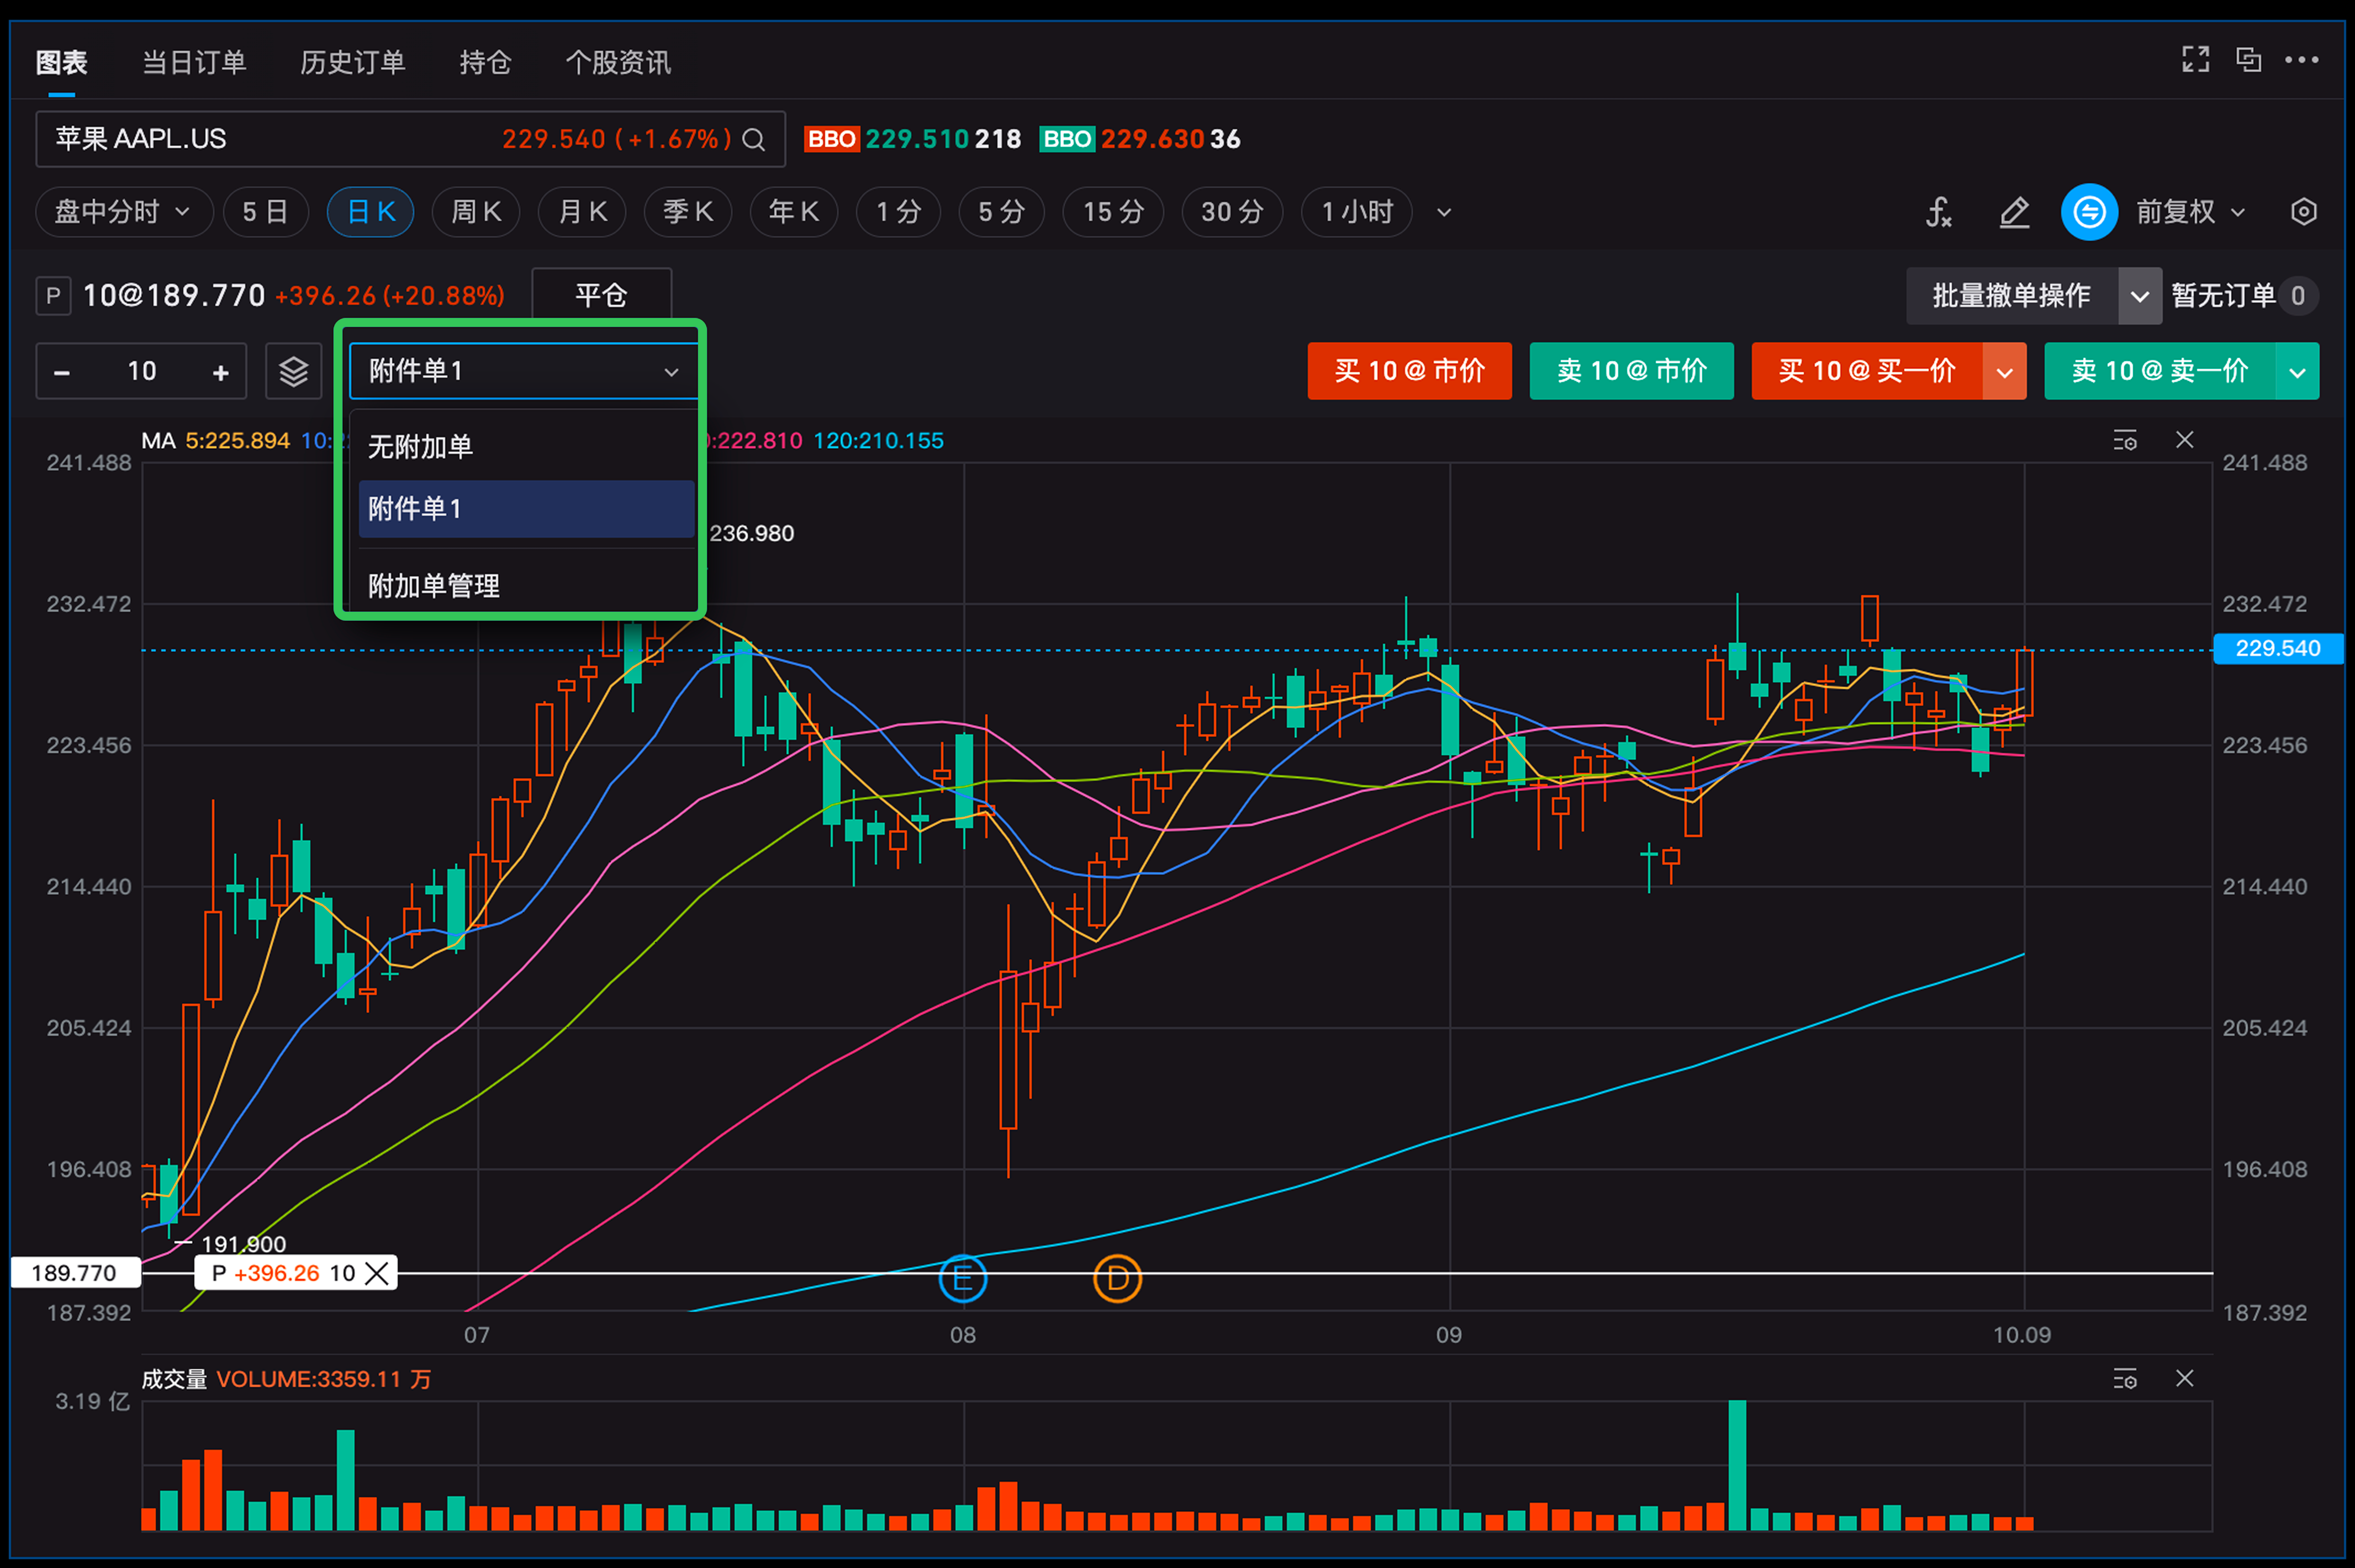Screen dimensions: 2355x1568
Task: Open the fx indicator formula icon
Action: 1939,212
